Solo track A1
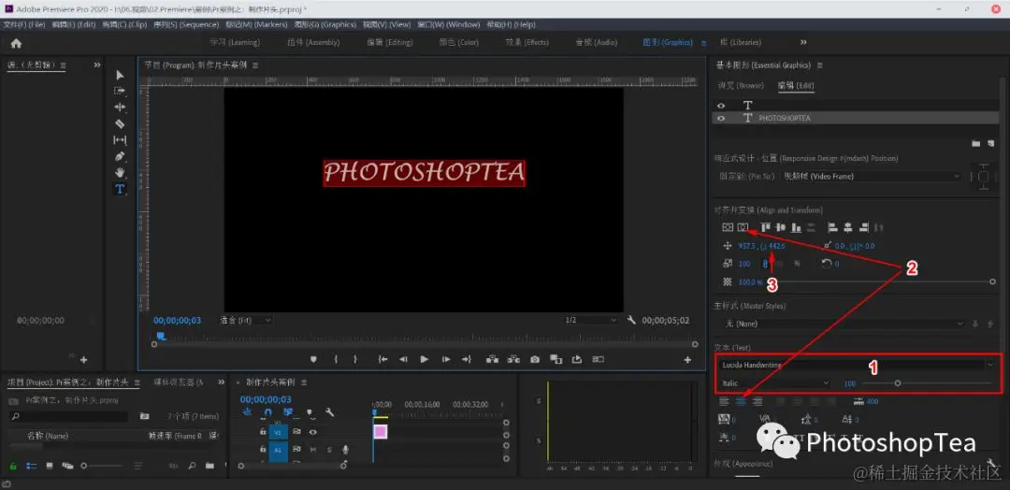Screen dimensions: 1010x490 click(x=329, y=450)
